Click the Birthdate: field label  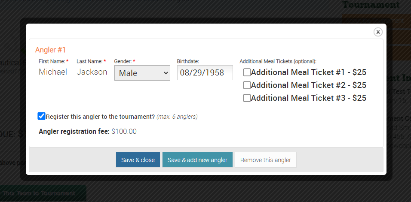tap(188, 61)
